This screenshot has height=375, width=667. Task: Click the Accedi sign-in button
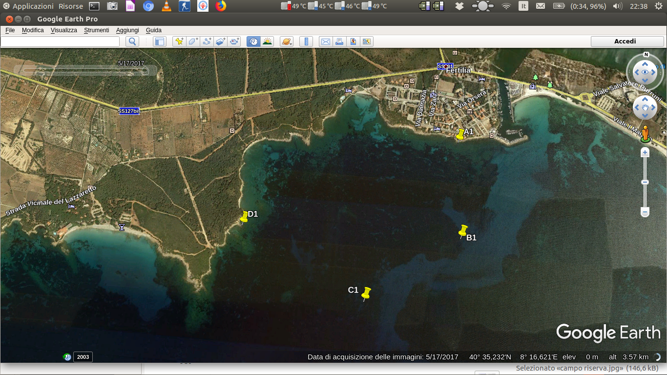click(625, 42)
